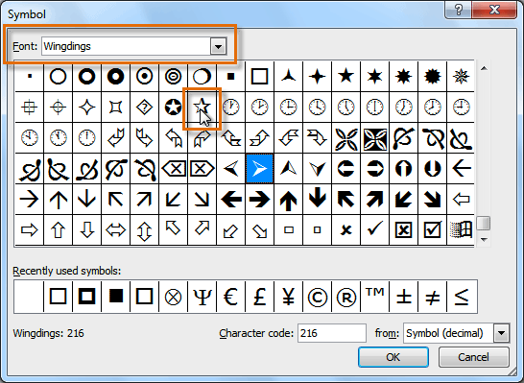Screen dimensions: 524x383
Task: Select the large empty square symbol in top row
Action: point(260,77)
